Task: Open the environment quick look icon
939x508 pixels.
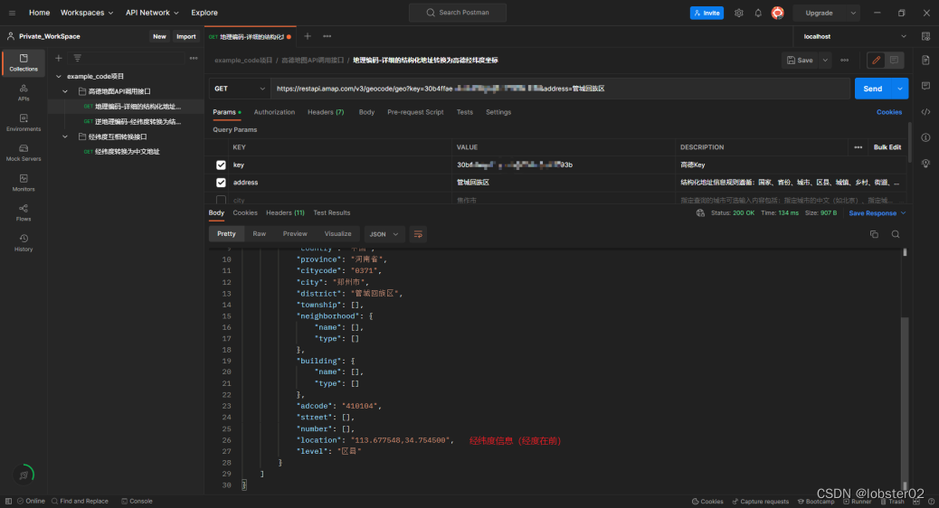Action: [925, 36]
